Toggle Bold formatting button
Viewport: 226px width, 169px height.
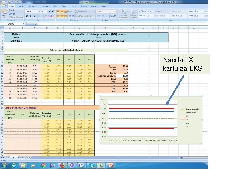(x=27, y=16)
